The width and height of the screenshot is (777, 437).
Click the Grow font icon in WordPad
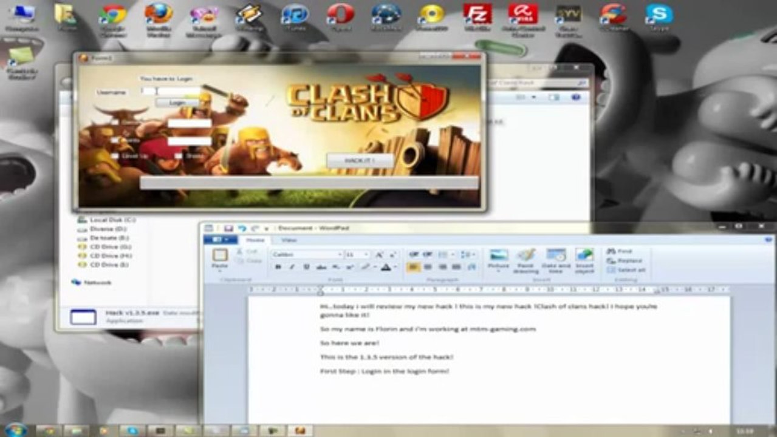tap(379, 255)
